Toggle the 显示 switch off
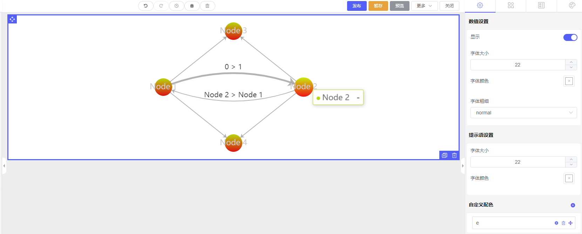Viewport: 582px width, 234px height. [x=570, y=37]
